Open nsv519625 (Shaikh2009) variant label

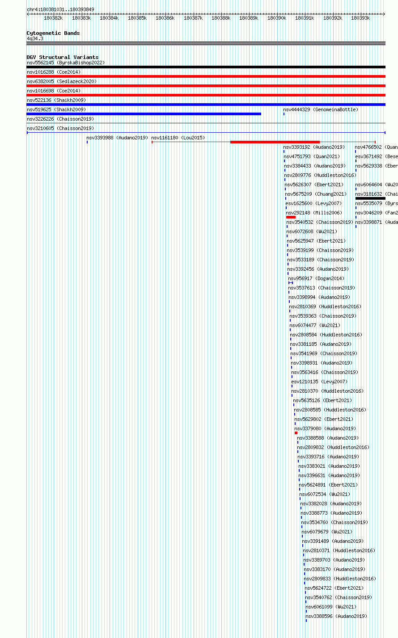[x=56, y=110]
